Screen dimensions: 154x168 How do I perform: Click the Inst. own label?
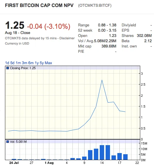129,46
